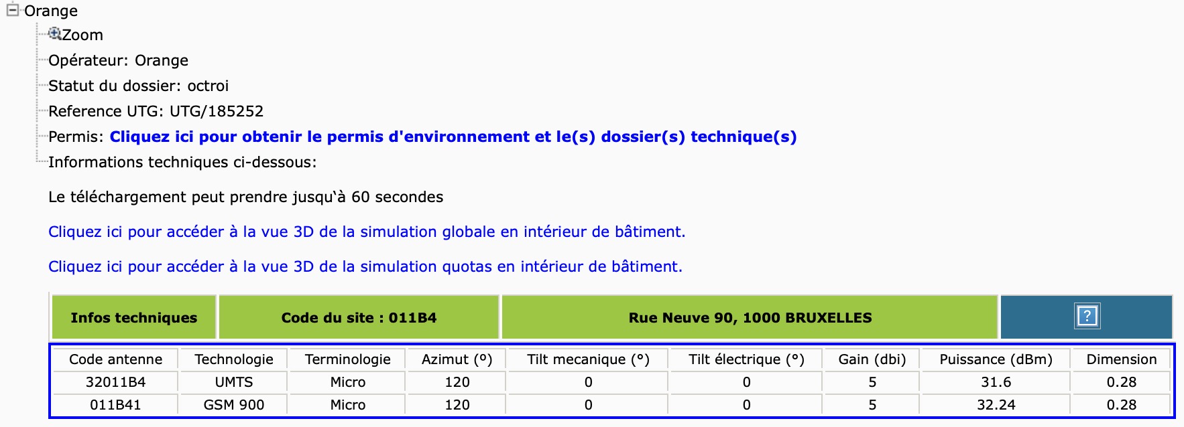Click the Terminologie column header
This screenshot has height=427, width=1184.
[x=348, y=359]
